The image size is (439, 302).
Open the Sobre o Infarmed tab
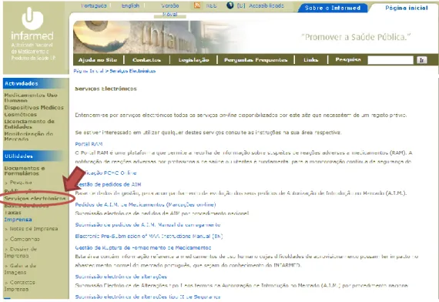[x=333, y=8]
